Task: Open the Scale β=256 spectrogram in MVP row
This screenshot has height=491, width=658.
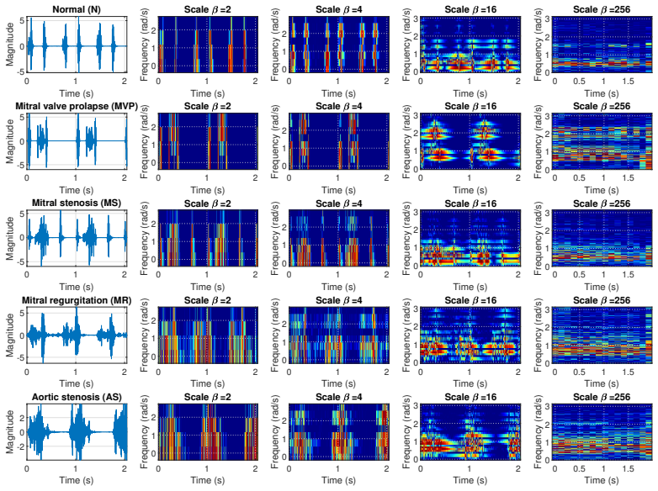Action: click(x=602, y=142)
